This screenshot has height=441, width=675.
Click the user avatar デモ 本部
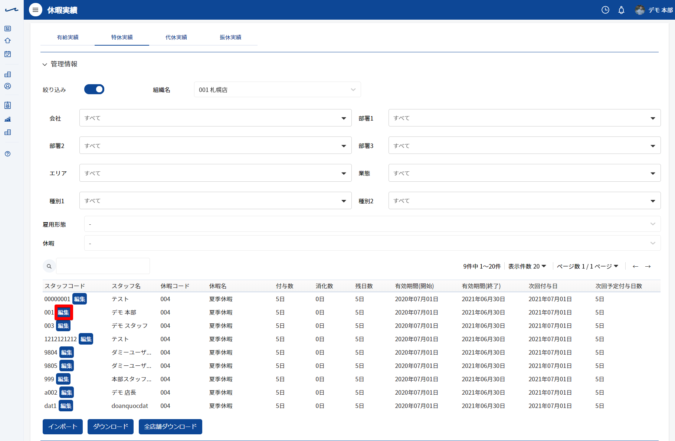point(654,10)
